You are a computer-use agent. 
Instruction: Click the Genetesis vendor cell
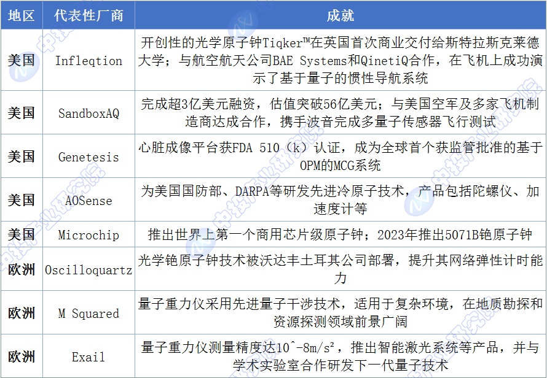[x=89, y=156]
